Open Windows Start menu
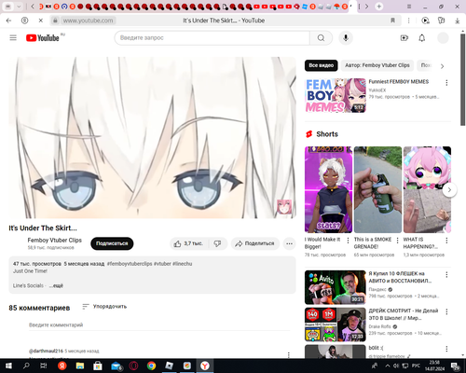The width and height of the screenshot is (466, 373). coord(8,366)
